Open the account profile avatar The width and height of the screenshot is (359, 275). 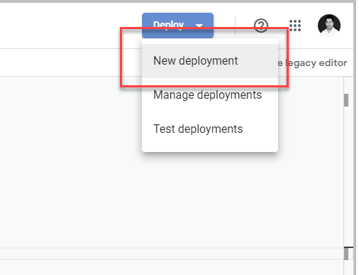(329, 26)
